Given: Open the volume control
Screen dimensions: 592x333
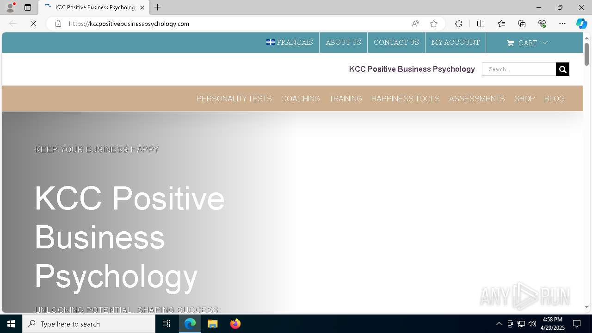Looking at the screenshot, I should 532,324.
